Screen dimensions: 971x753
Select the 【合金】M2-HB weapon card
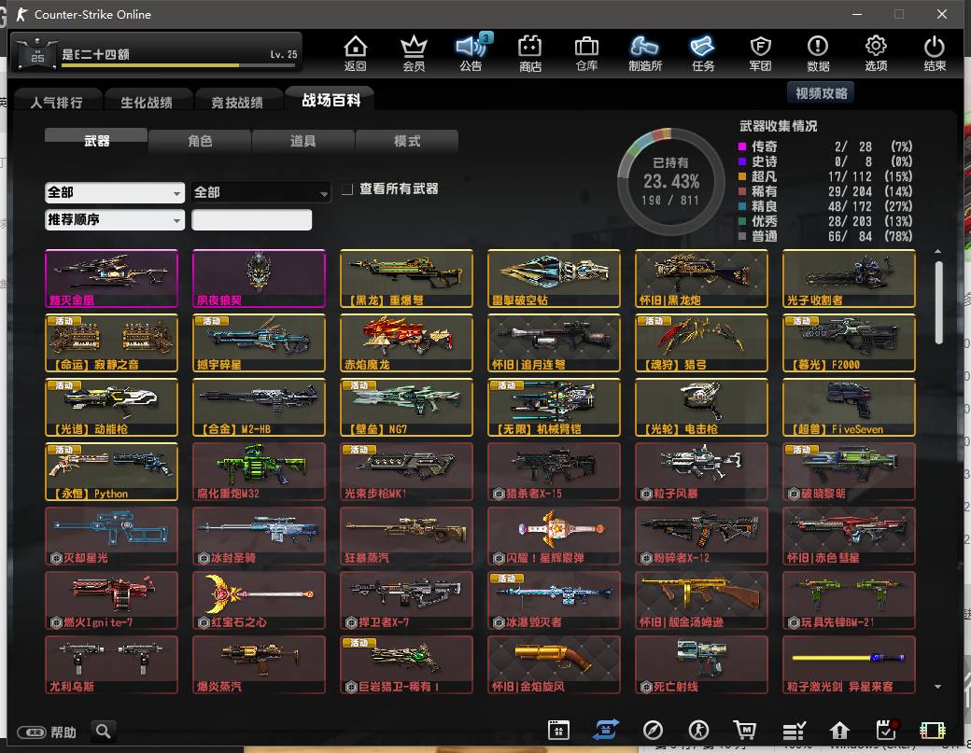coord(259,407)
